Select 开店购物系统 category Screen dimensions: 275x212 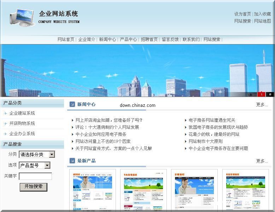coord(22,123)
